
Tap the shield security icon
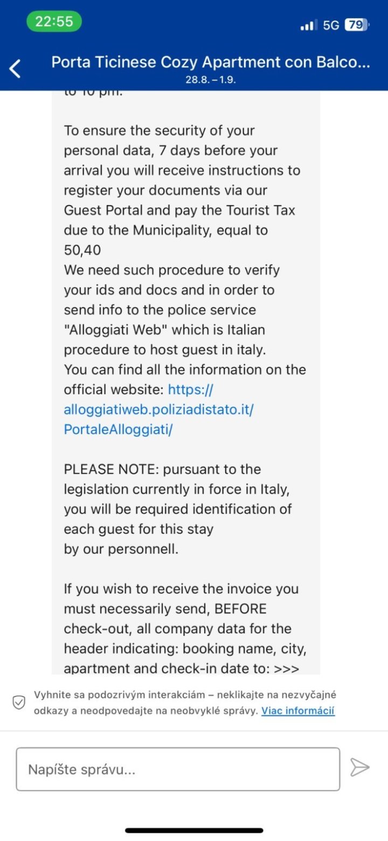tap(19, 702)
